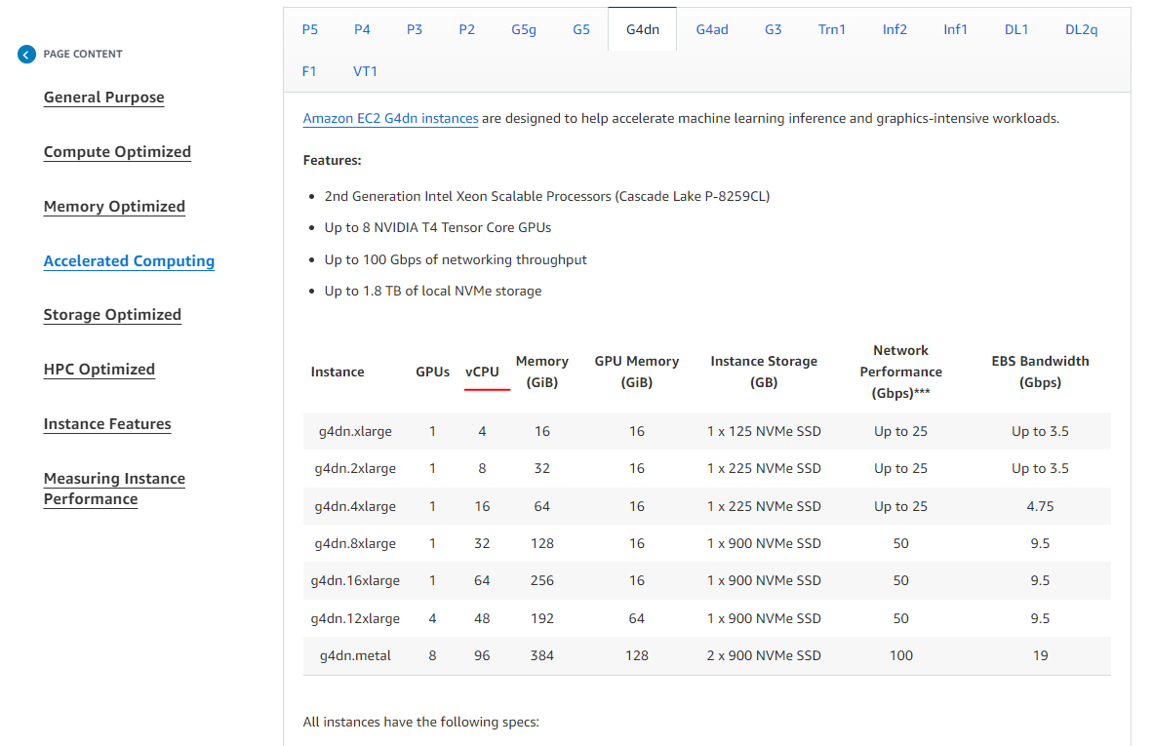The image size is (1153, 746).
Task: Collapse the Page Content sidebar arrow icon
Action: click(26, 55)
